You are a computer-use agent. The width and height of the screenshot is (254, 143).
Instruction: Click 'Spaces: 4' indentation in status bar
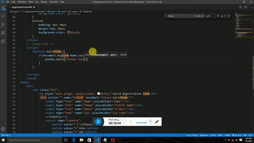[204, 135]
